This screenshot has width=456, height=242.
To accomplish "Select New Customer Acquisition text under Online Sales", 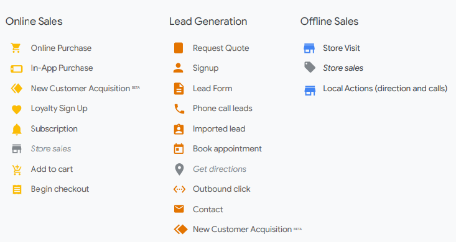I will 80,88.
